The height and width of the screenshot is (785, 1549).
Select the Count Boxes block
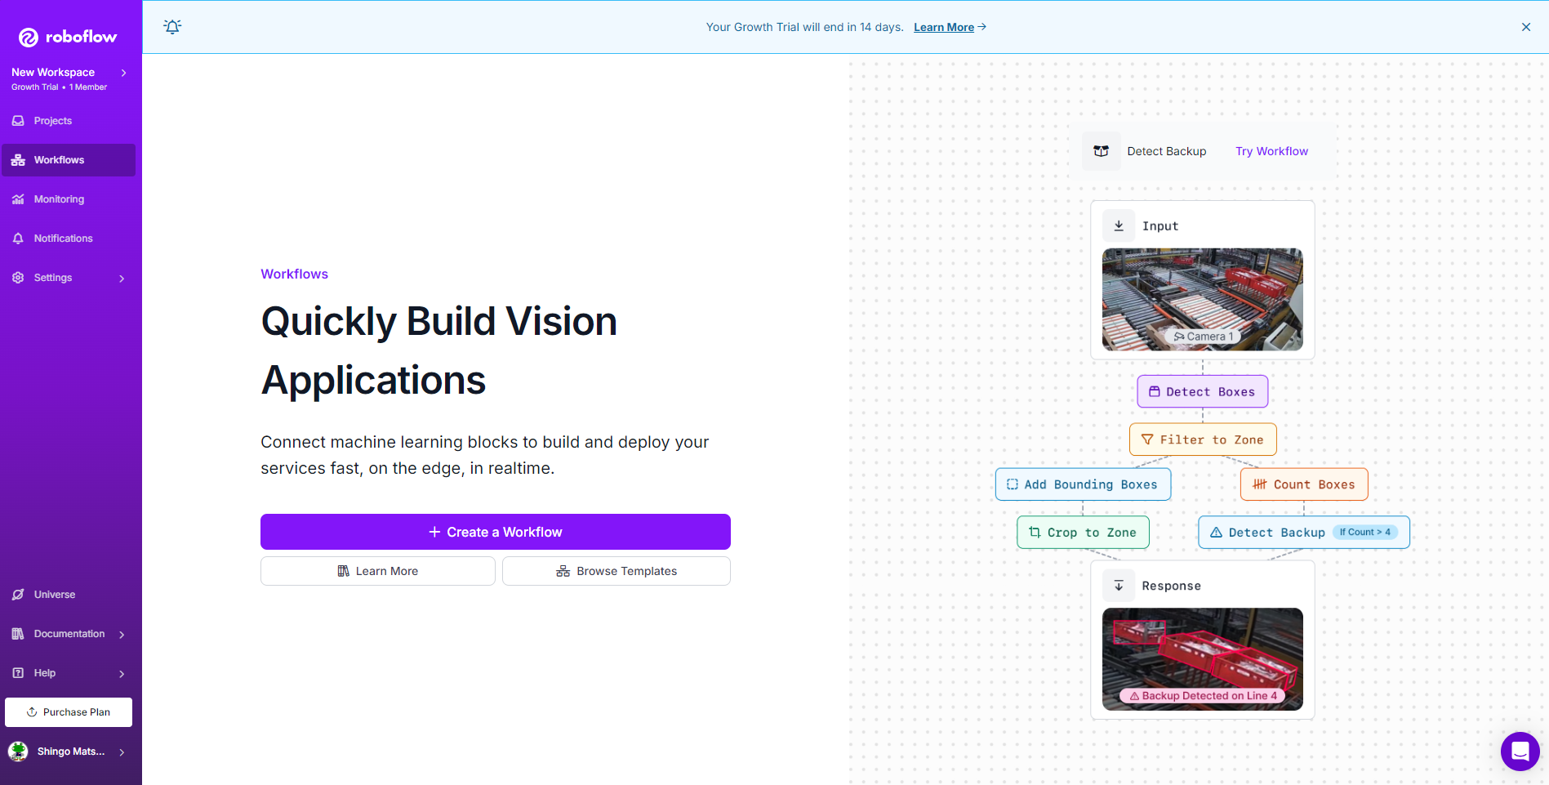[x=1304, y=484]
